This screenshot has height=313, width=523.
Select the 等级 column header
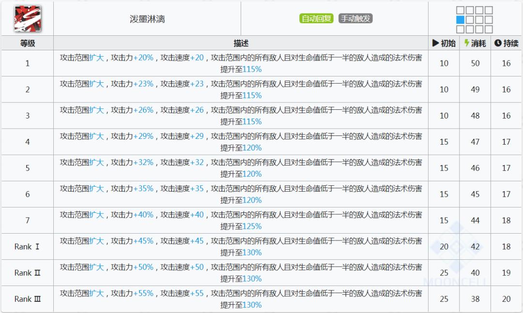[x=27, y=43]
